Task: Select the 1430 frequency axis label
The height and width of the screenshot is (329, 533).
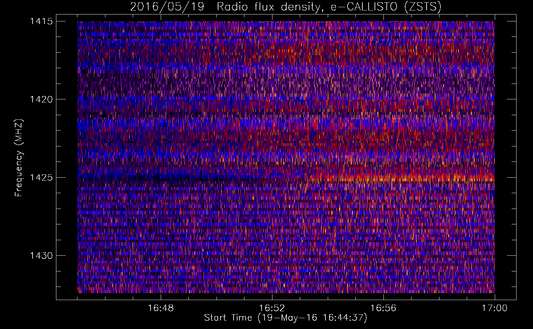Action: [x=41, y=256]
